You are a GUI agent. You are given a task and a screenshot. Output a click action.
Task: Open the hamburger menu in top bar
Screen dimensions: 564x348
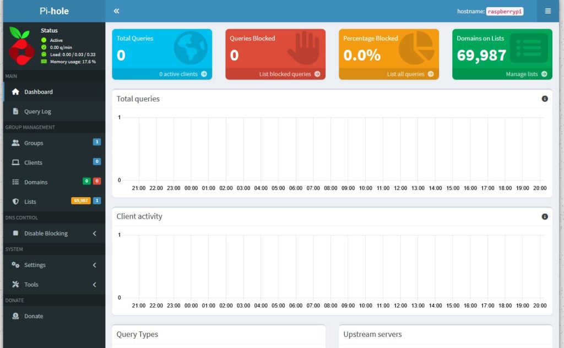coord(547,11)
